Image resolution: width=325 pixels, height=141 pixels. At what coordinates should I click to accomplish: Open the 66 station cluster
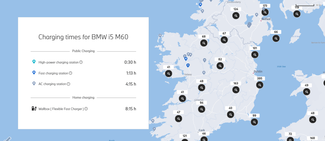pos(276,38)
